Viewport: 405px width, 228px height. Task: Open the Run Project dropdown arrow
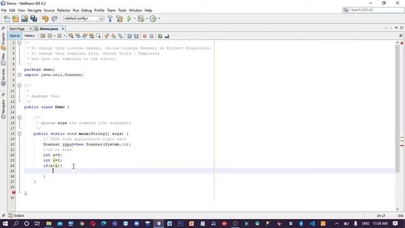pyautogui.click(x=134, y=18)
